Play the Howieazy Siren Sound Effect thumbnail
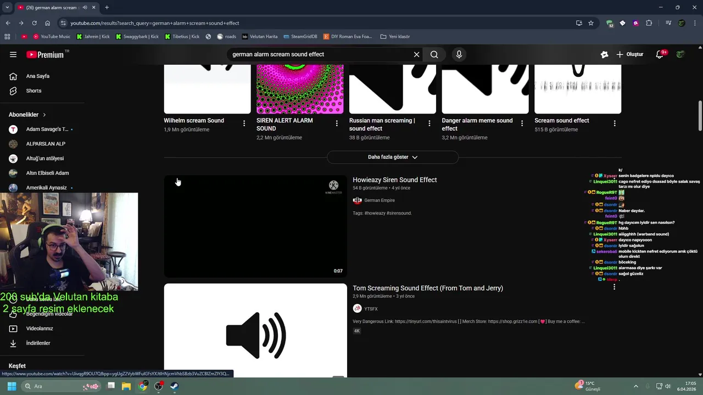The height and width of the screenshot is (395, 703). [255, 226]
